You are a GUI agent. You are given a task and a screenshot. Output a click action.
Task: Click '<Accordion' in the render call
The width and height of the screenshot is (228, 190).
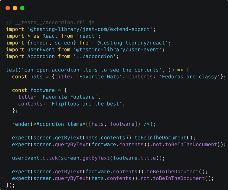pos(48,124)
